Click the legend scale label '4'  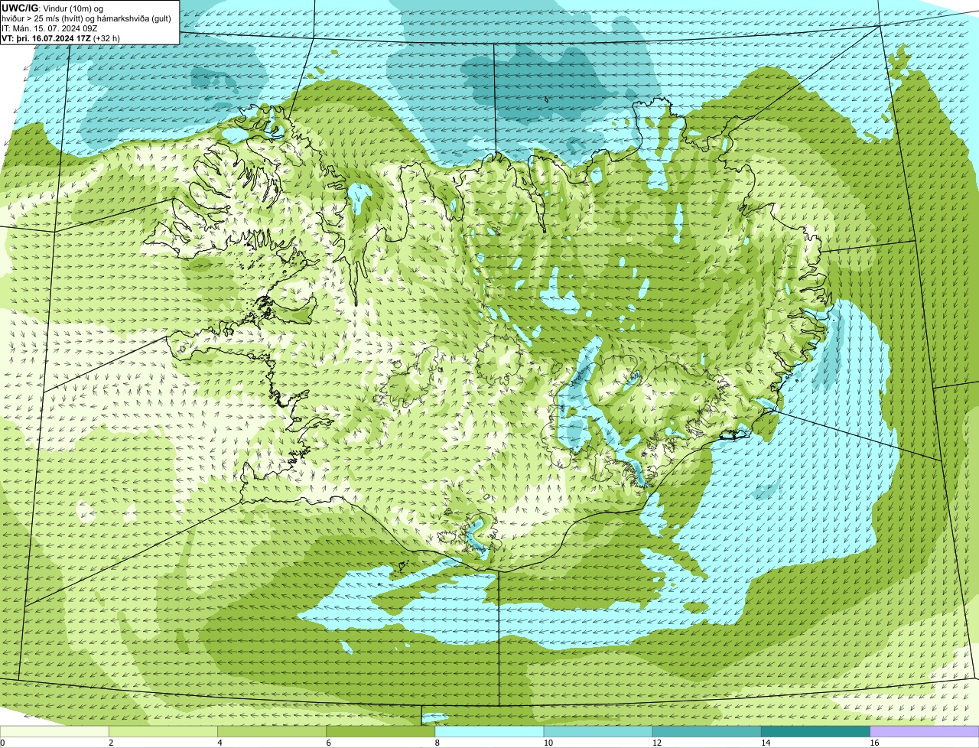tap(220, 743)
